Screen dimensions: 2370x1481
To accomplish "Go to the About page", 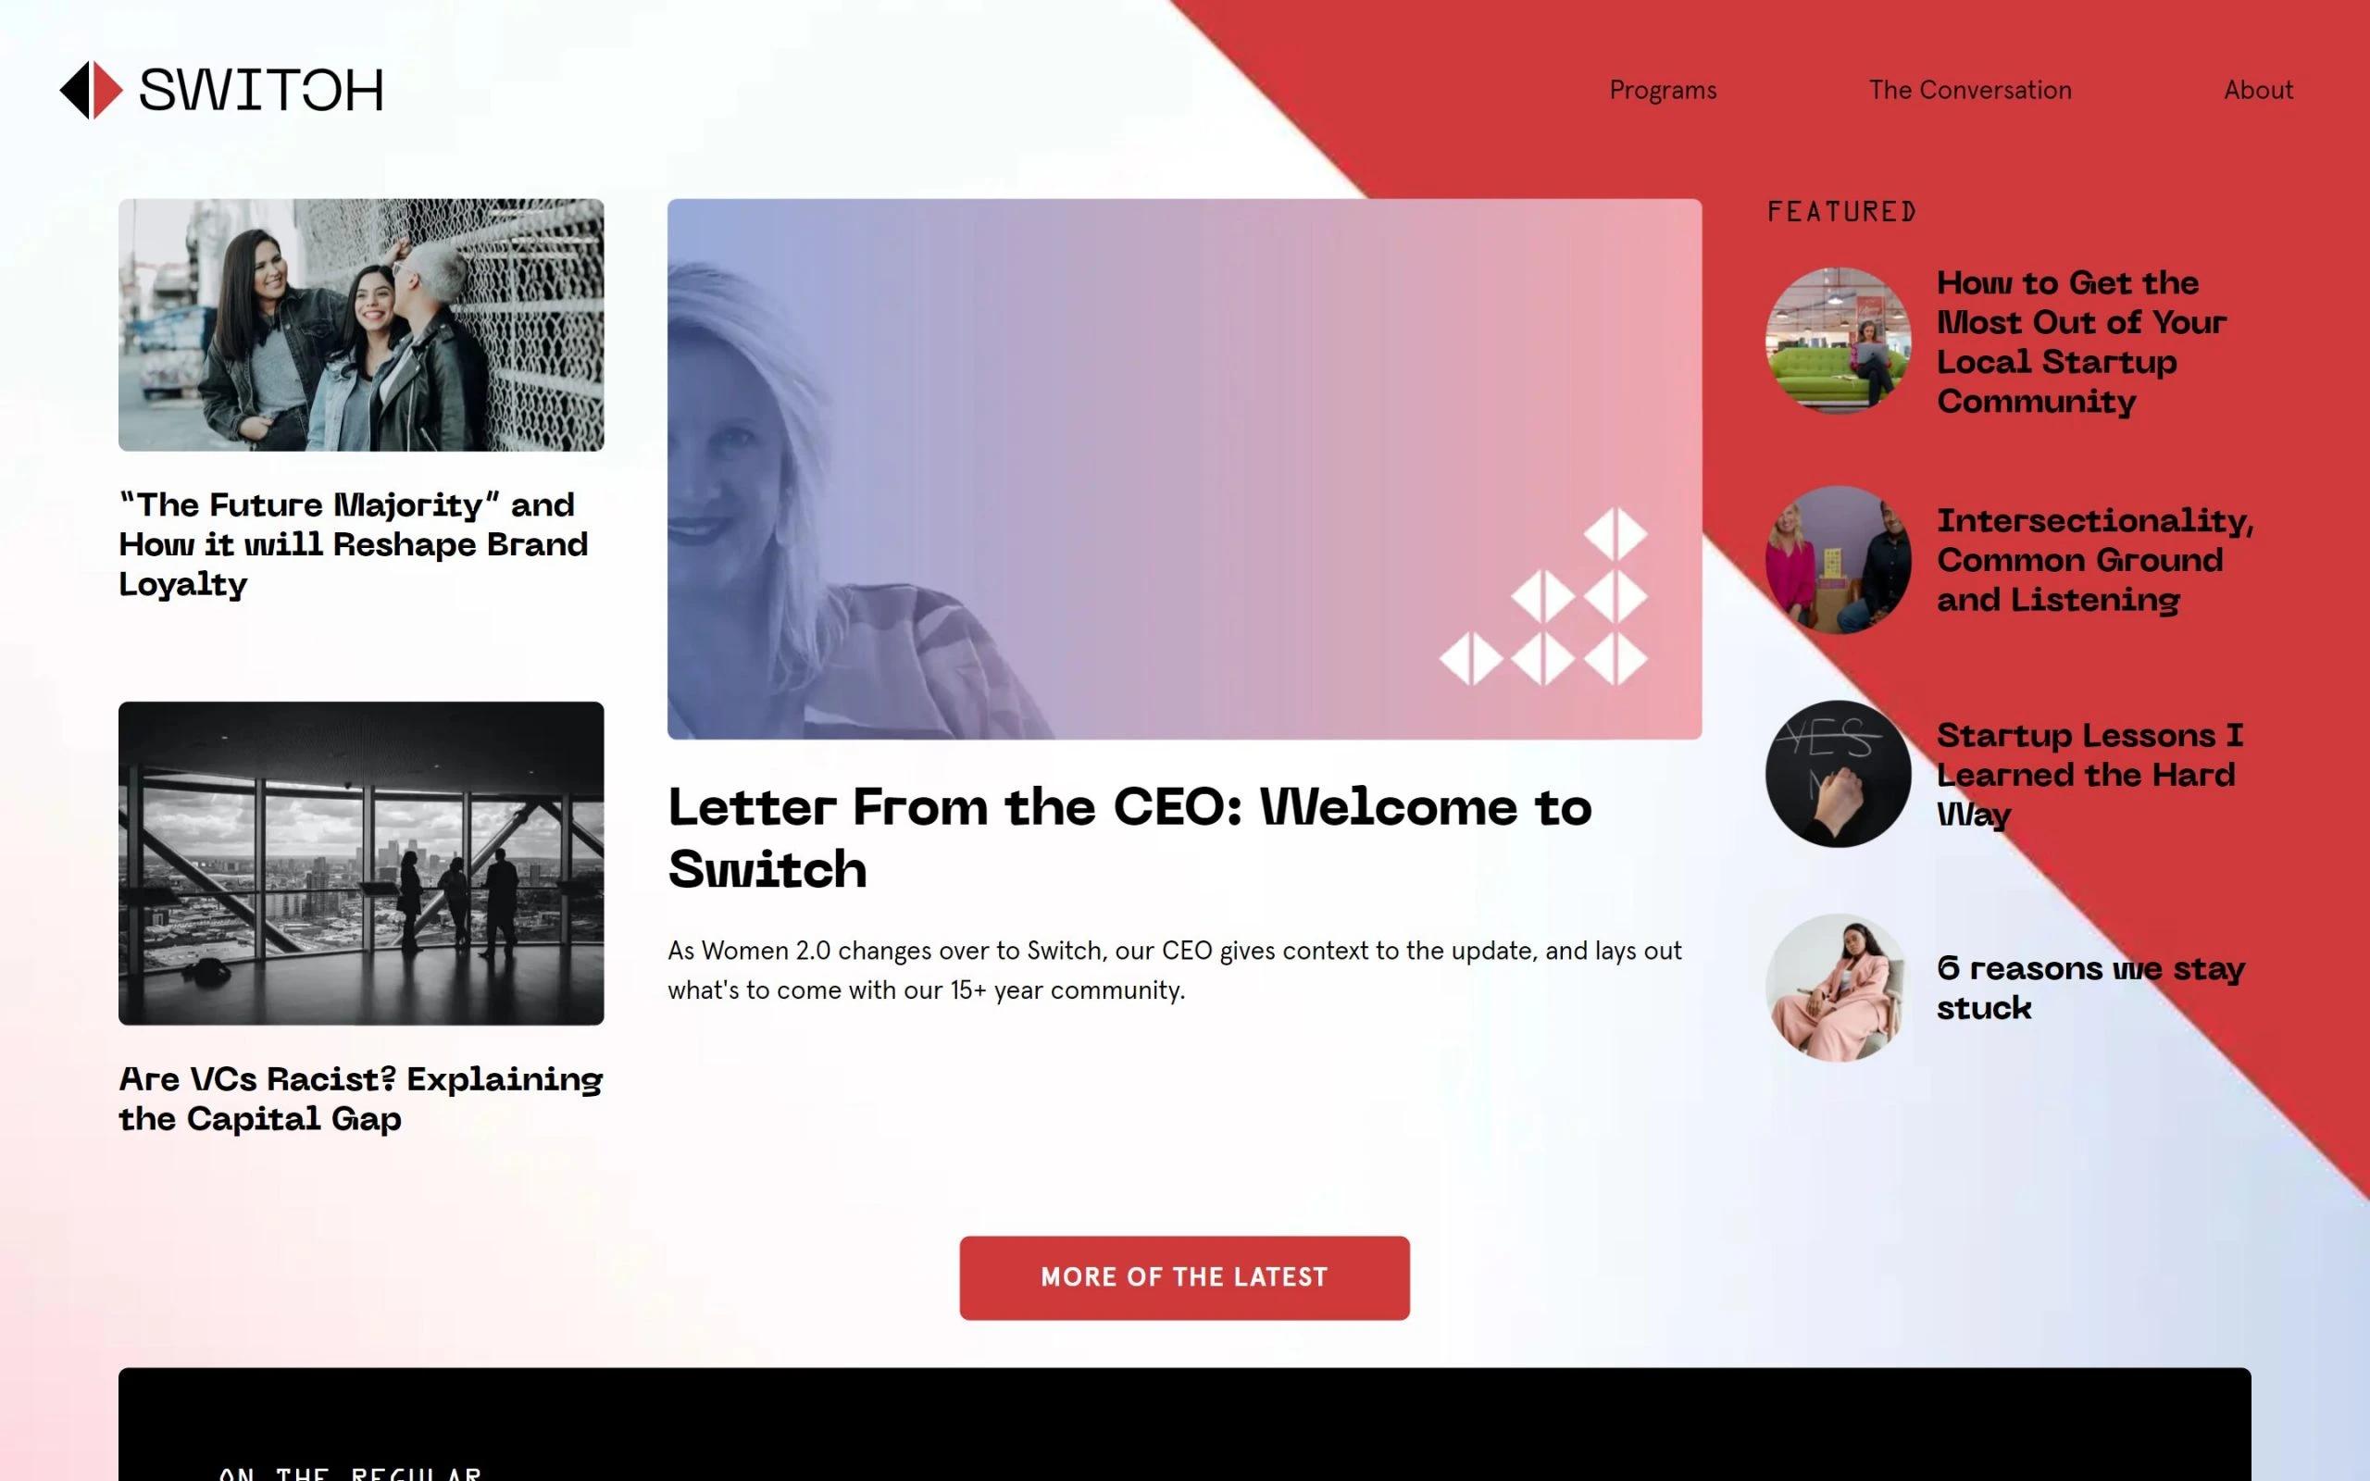I will tap(2258, 90).
